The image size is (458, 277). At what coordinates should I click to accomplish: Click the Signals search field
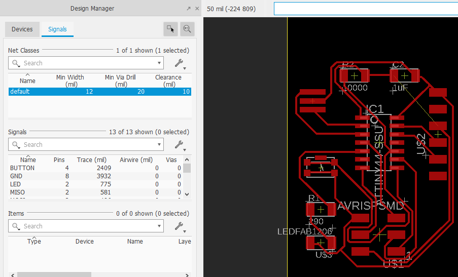click(86, 145)
